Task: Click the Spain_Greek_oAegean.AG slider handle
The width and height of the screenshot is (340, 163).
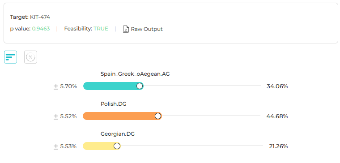Action: [140, 86]
